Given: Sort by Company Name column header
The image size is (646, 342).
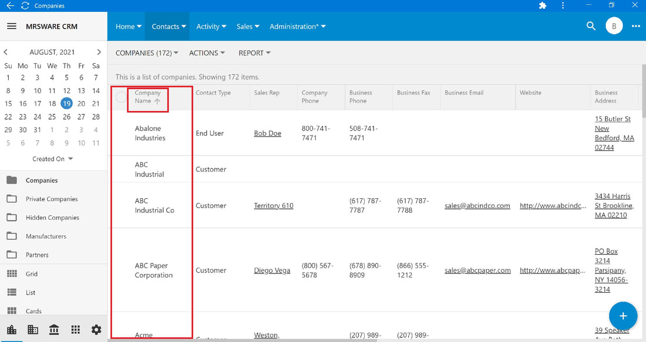Looking at the screenshot, I should (147, 97).
